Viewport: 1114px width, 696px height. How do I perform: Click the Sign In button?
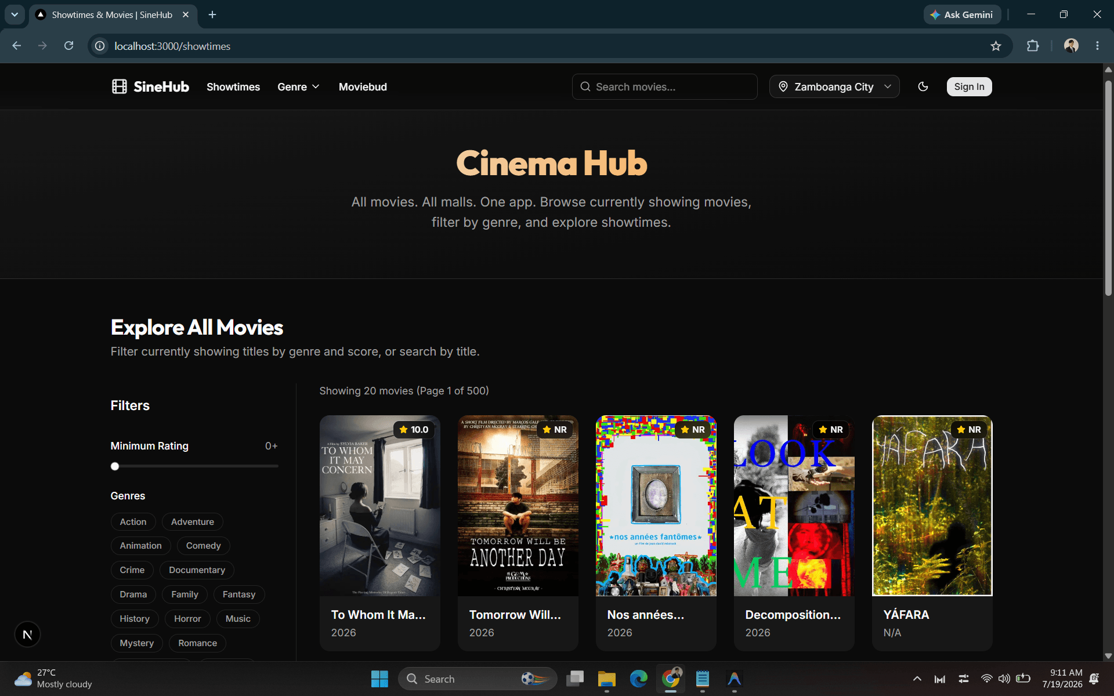point(969,86)
